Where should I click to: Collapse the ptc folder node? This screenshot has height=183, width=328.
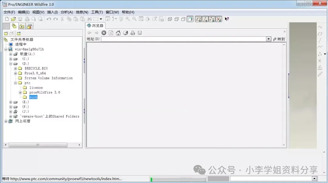click(15, 83)
